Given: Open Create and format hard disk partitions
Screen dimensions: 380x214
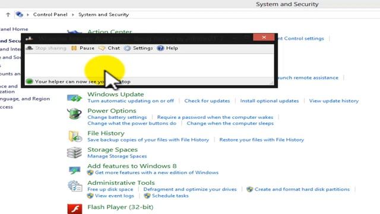Looking at the screenshot, I should (x=302, y=189).
